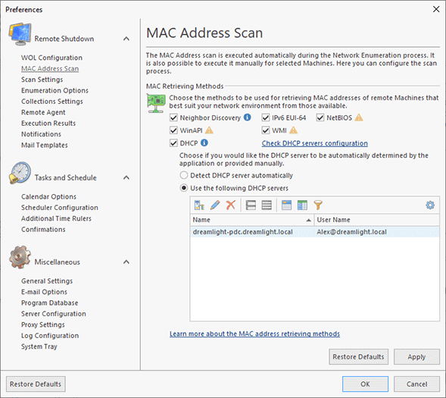
Task: Collapse the Remote Shutdown section
Action: coord(126,39)
